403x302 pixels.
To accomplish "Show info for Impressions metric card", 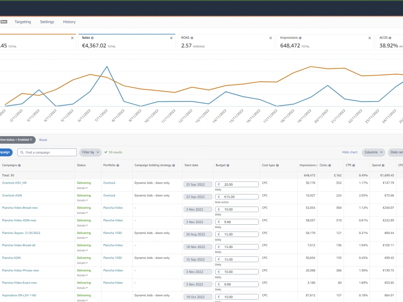I will coord(300,38).
